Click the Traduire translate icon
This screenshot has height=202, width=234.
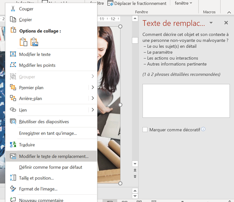[13, 144]
